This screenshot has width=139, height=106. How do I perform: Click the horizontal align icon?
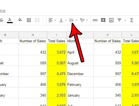(x=51, y=20)
